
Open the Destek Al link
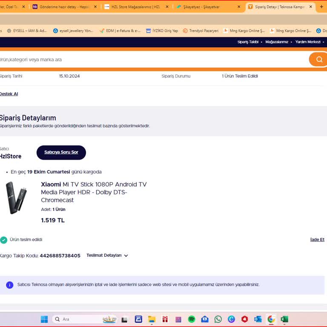tap(9, 94)
